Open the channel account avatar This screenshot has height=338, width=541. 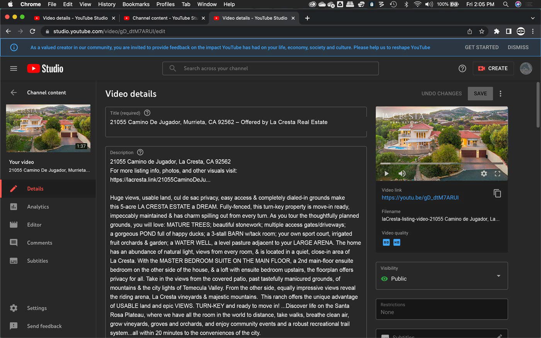point(526,68)
